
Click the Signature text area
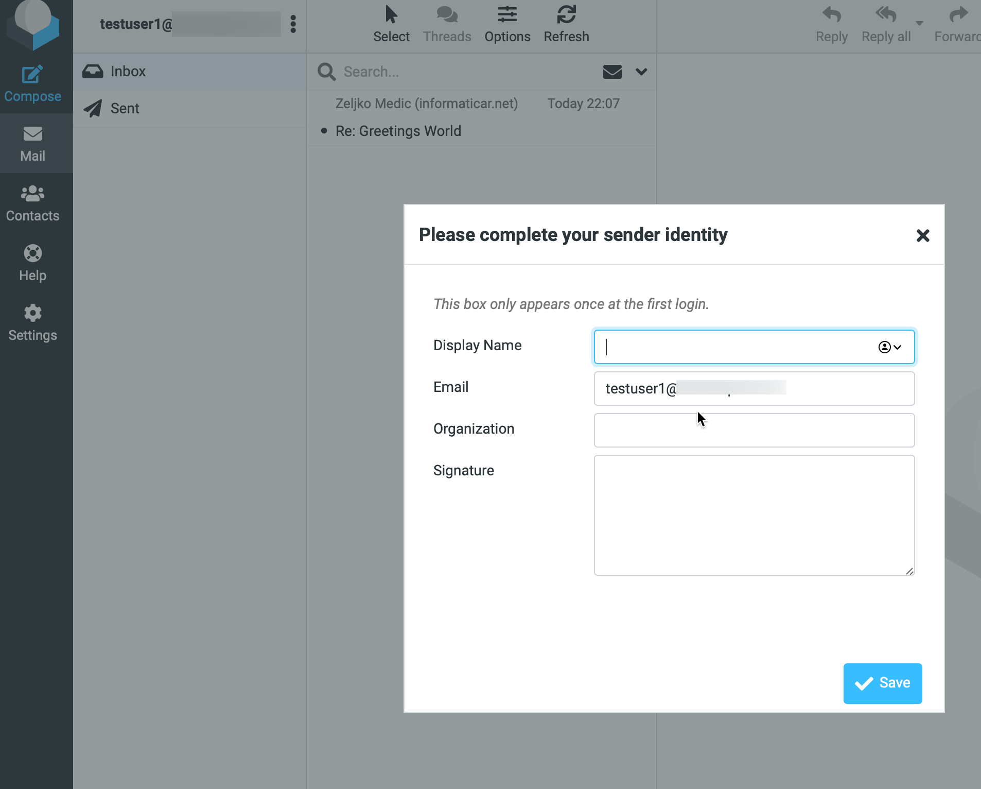click(754, 515)
